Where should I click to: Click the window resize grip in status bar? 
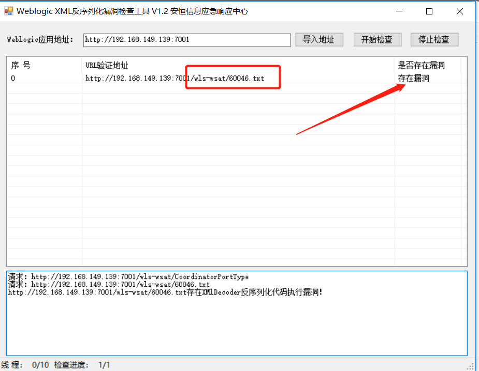[x=470, y=366]
